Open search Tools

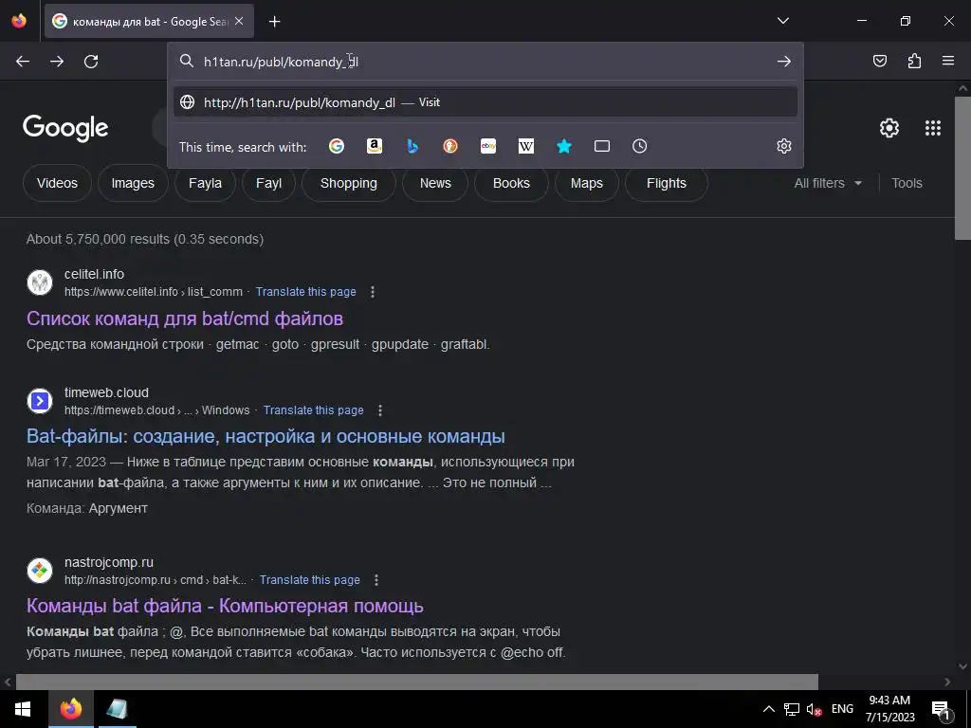(907, 183)
